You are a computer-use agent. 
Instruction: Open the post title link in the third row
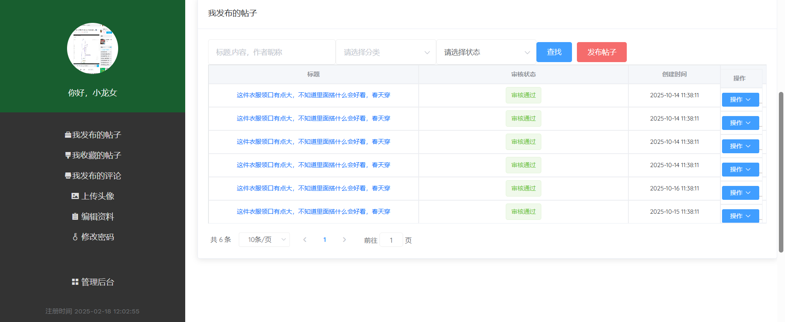pos(313,142)
